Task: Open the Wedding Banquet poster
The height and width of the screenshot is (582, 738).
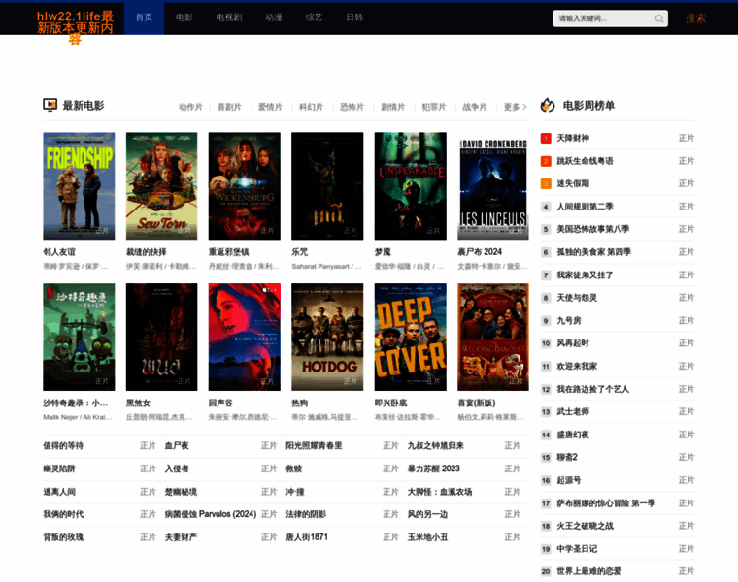Action: pos(493,337)
